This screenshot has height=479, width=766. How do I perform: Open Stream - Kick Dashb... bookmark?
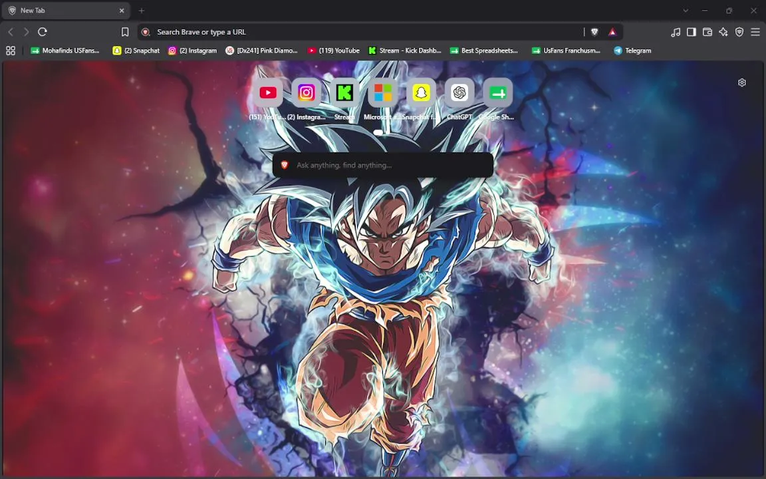(404, 51)
